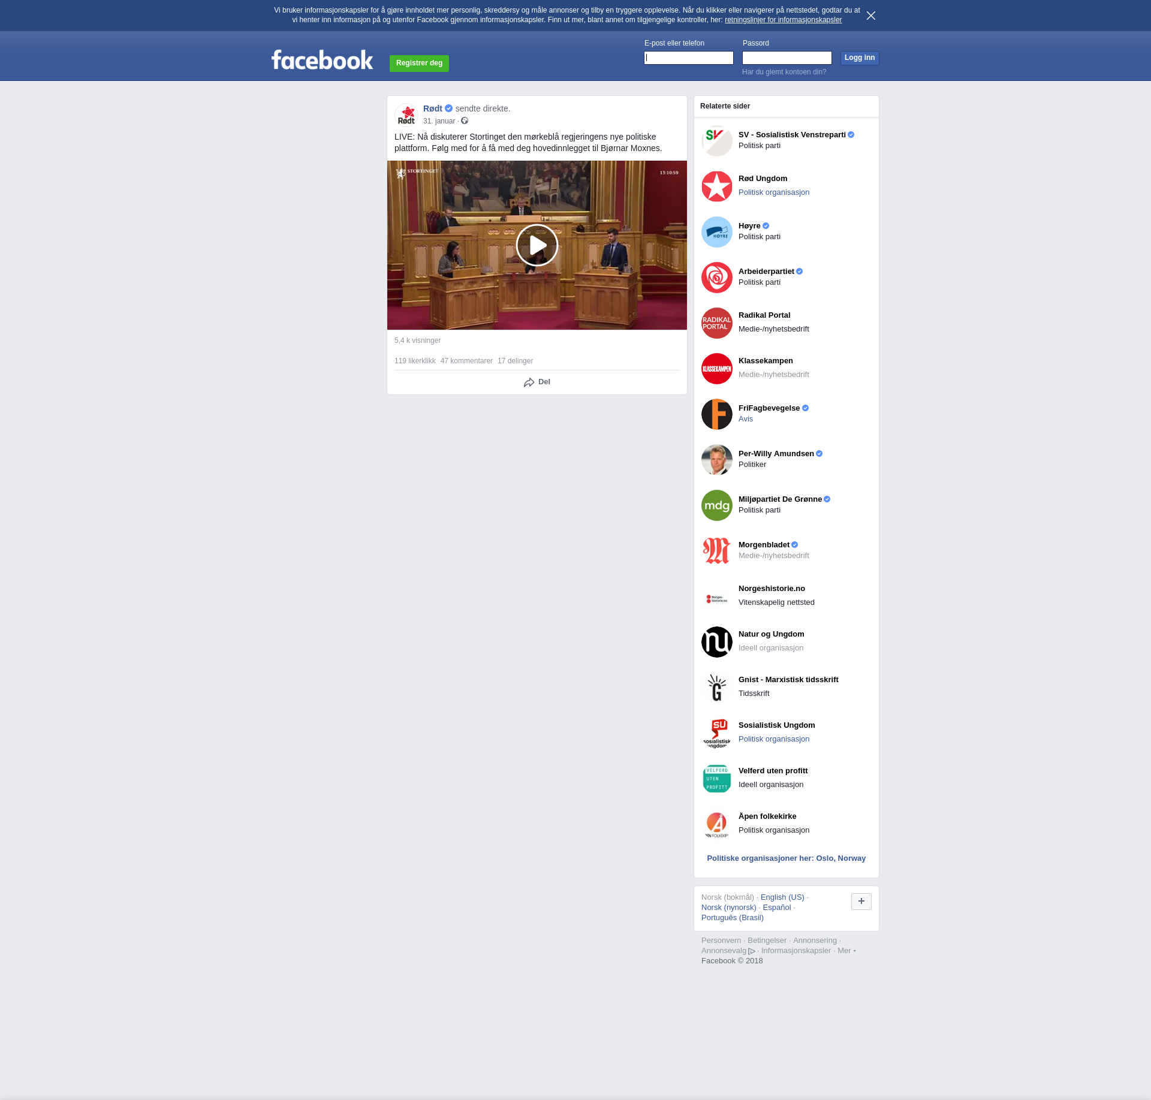Click the Passord input field
The width and height of the screenshot is (1151, 1100).
pyautogui.click(x=787, y=58)
